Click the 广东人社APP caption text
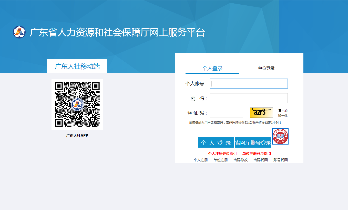 [x=77, y=136]
